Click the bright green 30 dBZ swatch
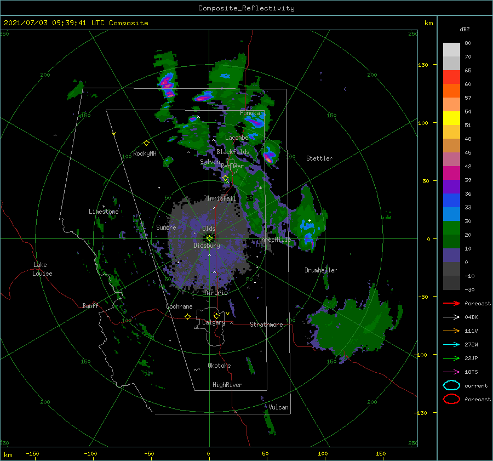 click(451, 227)
